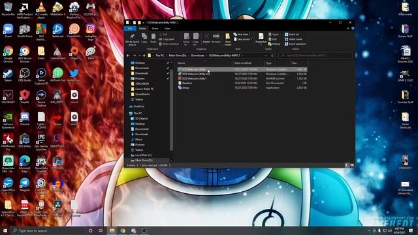Open the Recycle Bin desktop icon
418x235 pixels.
tap(8, 9)
